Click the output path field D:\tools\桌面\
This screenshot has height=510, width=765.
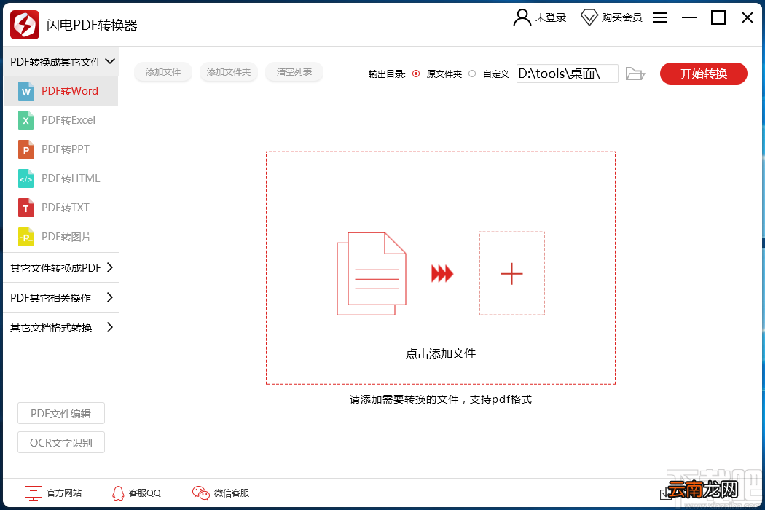[x=568, y=74]
